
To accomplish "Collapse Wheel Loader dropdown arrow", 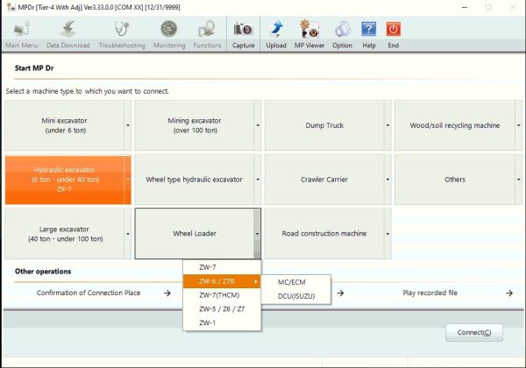I will [257, 234].
